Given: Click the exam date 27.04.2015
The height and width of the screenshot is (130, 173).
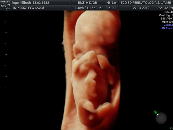Looking at the screenshot, I should click(141, 8).
